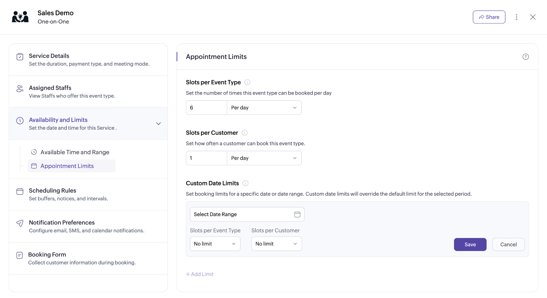Open the No limit dropdown under Slots per Customer
547x298 pixels.
[x=276, y=244]
